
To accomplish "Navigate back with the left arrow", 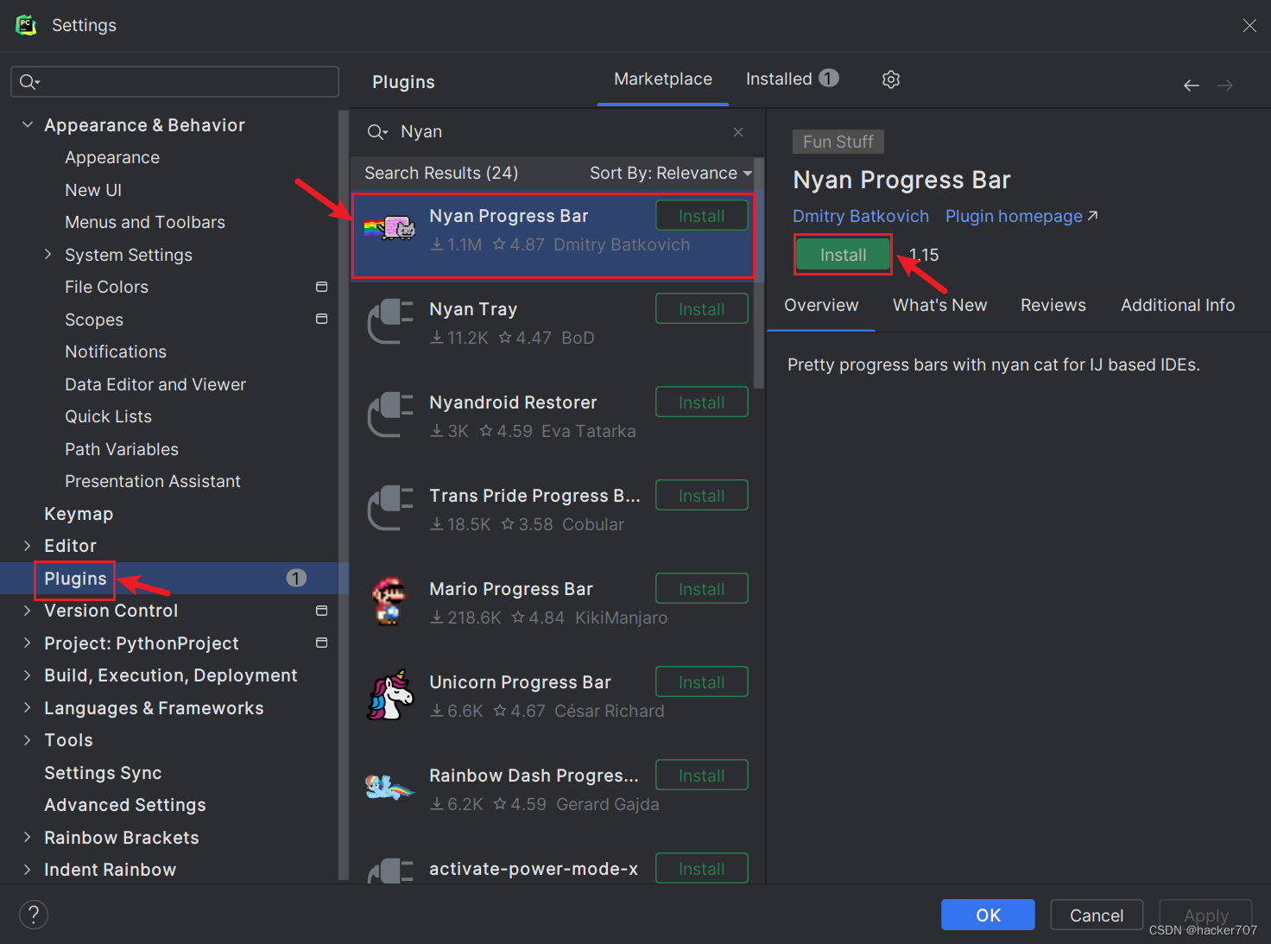I will [x=1192, y=86].
